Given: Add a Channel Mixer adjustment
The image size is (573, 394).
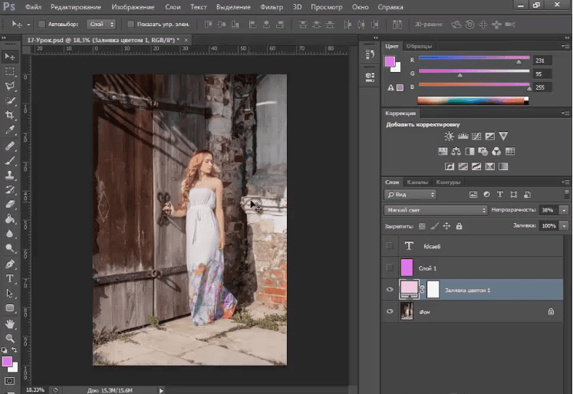Looking at the screenshot, I should 496,151.
